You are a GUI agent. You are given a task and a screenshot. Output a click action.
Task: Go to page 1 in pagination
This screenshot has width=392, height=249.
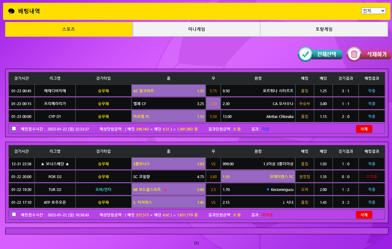[196, 243]
